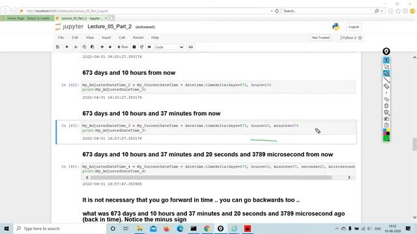Open the Windows Start menu
This screenshot has height=234, width=417.
point(7,228)
